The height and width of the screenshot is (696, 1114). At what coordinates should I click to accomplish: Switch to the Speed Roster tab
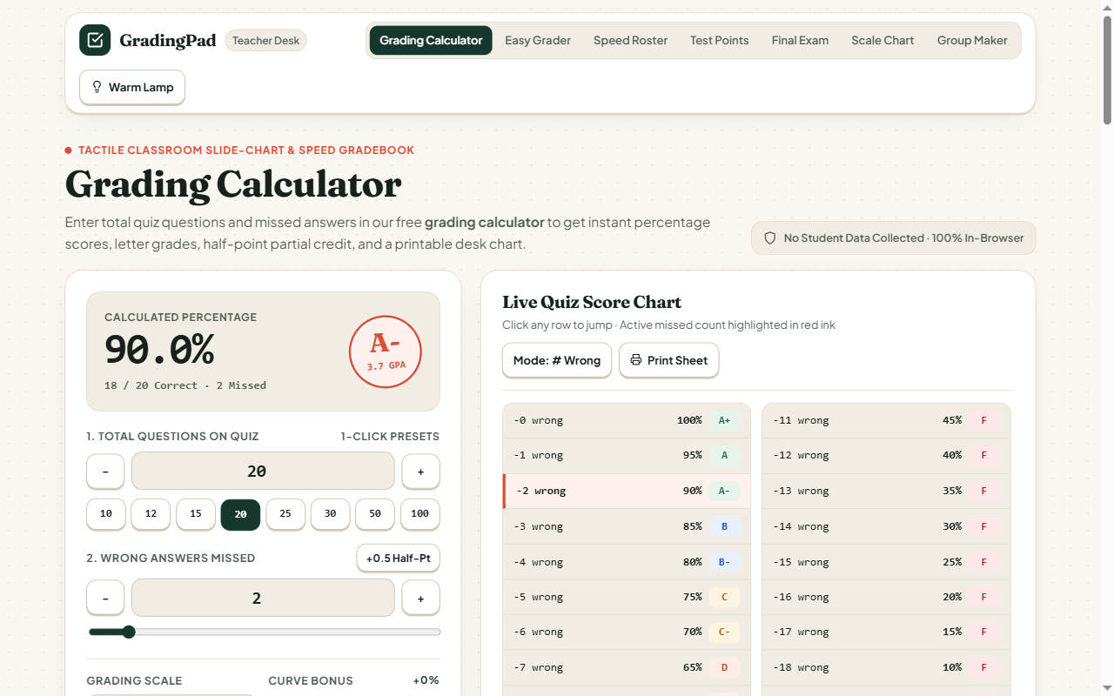631,40
